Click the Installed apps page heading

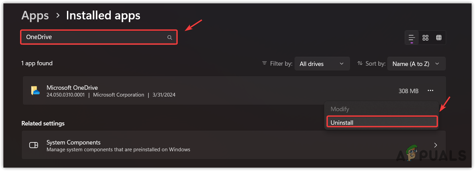(103, 15)
